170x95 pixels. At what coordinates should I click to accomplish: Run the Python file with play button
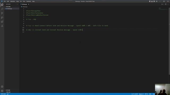point(162,4)
